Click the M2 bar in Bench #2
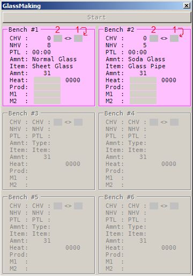The height and width of the screenshot is (276, 193). pyautogui.click(x=143, y=101)
